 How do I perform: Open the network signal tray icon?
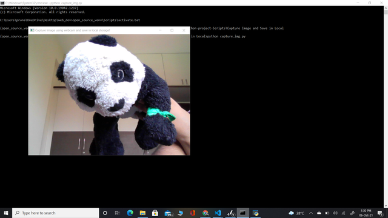[x=344, y=213]
